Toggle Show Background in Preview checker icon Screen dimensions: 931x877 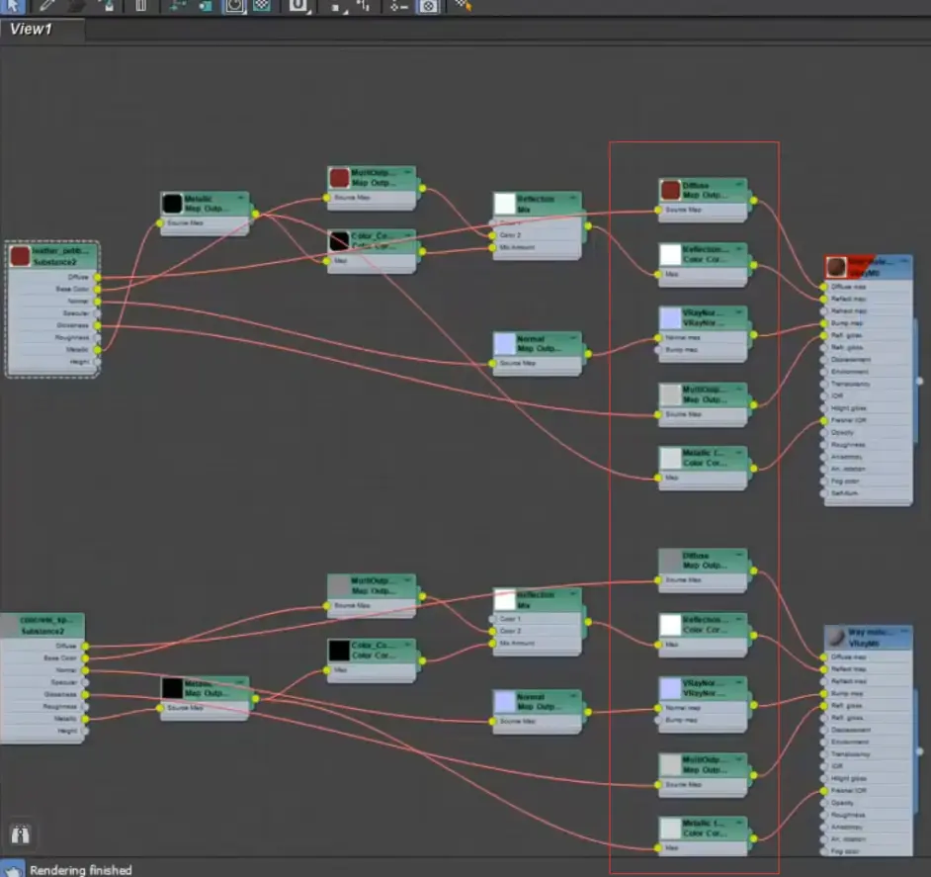(x=262, y=6)
